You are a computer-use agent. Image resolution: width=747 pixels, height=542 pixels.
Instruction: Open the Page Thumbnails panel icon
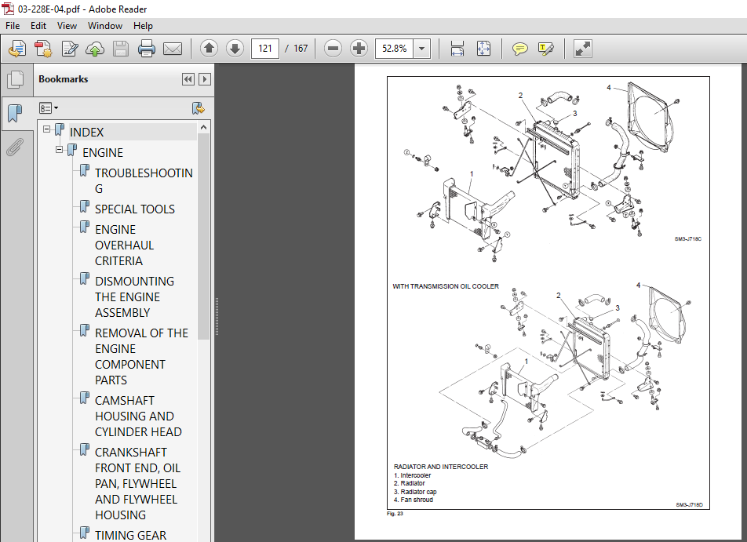(x=15, y=79)
